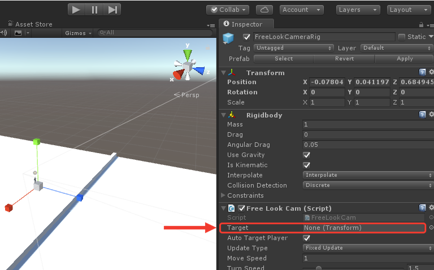Image resolution: width=434 pixels, height=270 pixels.
Task: Advance one frame with the Step button
Action: pos(112,10)
